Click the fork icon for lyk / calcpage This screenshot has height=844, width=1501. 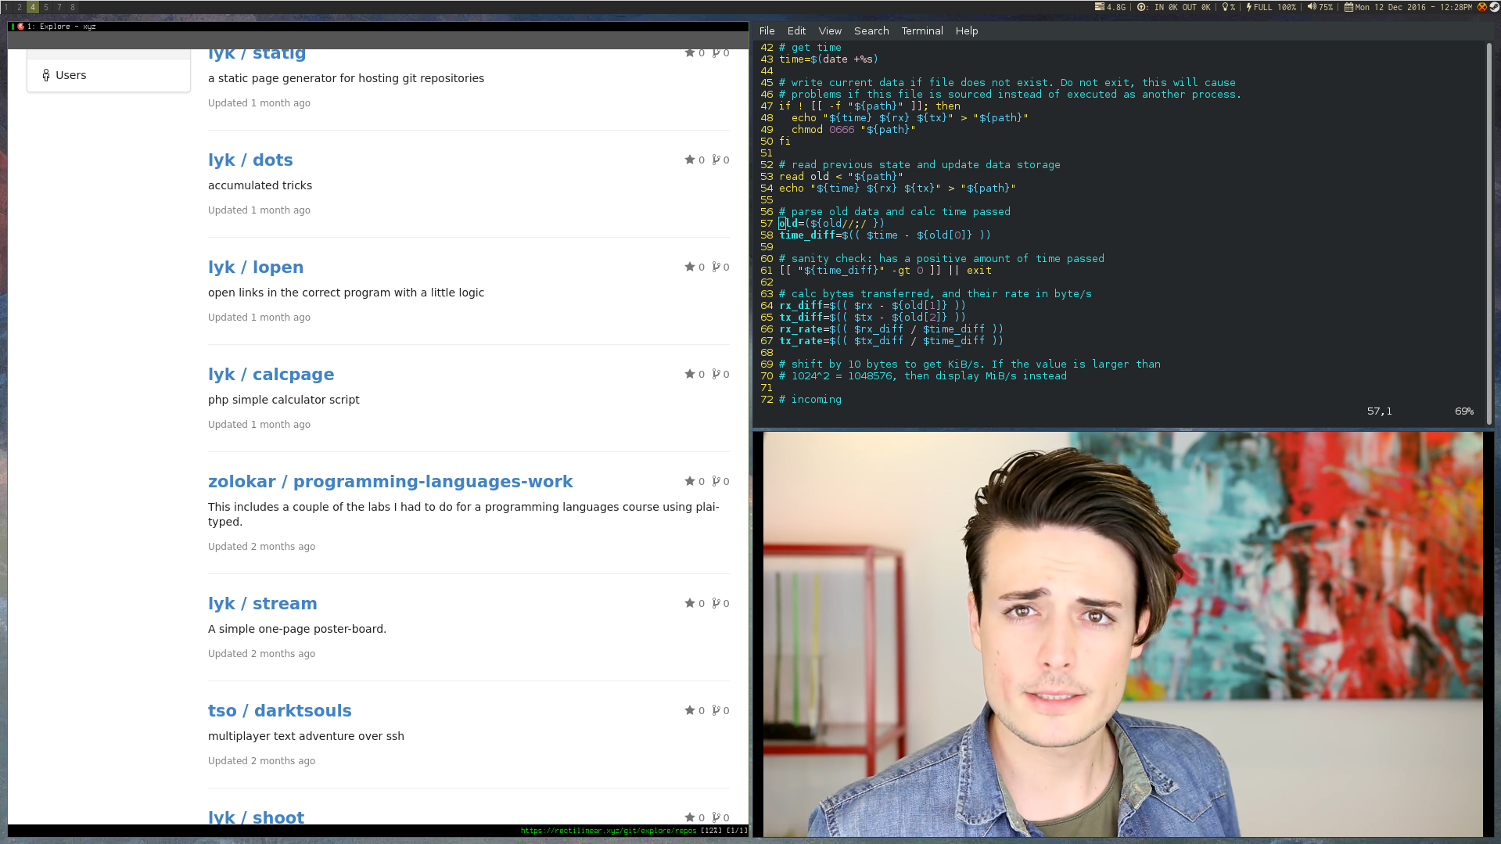[x=716, y=374]
